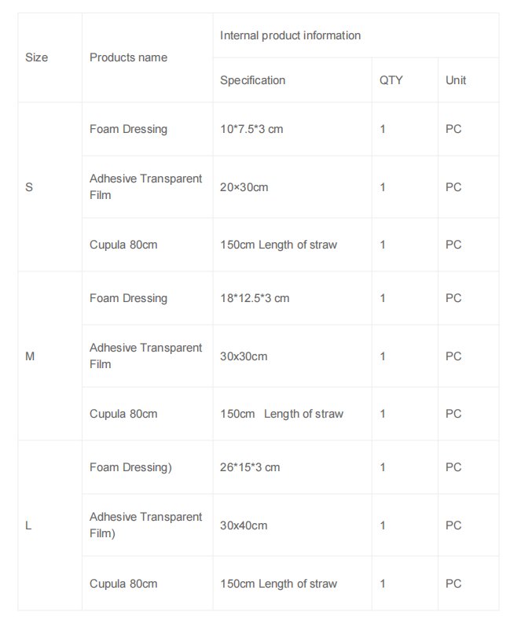Image resolution: width=510 pixels, height=623 pixels.
Task: Select Foam Dressing) in size L group
Action: (130, 467)
